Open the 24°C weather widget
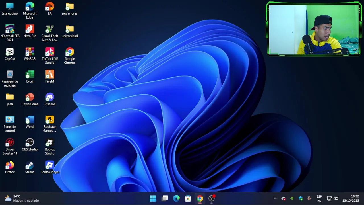The width and height of the screenshot is (364, 205). coord(22,198)
